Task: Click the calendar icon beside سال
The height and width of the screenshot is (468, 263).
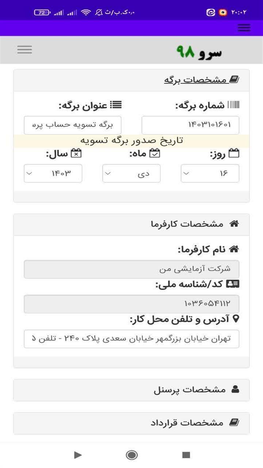Action: click(76, 153)
